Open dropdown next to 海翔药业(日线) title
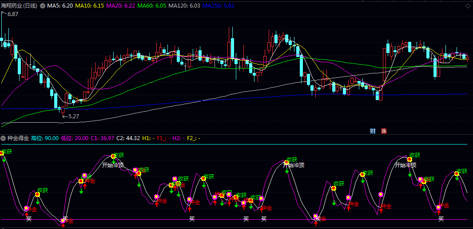Viewport: 473px width, 229px height. 42,6
